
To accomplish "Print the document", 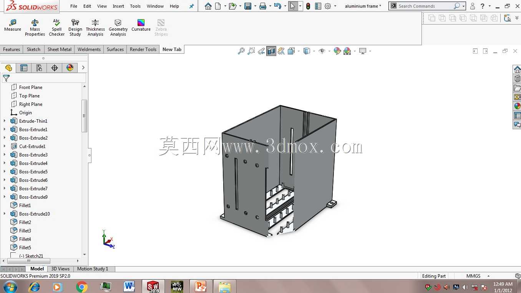I will tap(263, 6).
